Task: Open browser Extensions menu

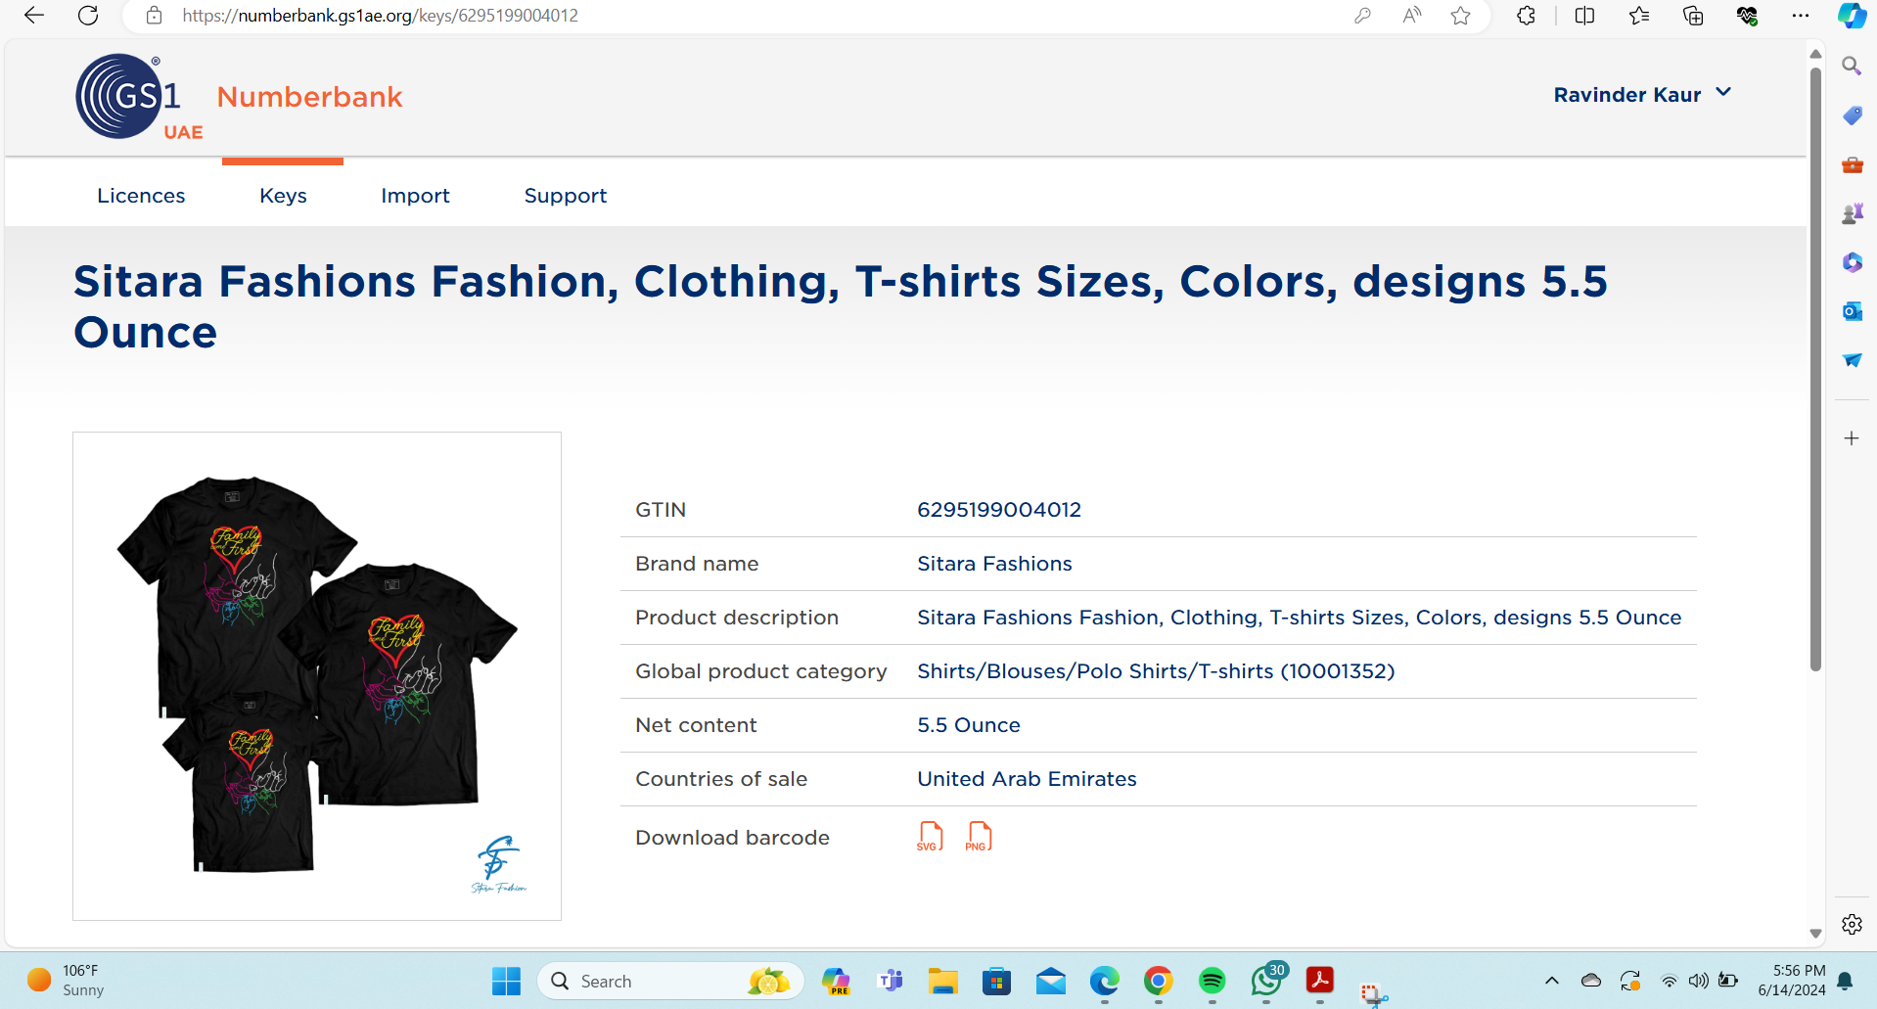Action: click(x=1526, y=16)
